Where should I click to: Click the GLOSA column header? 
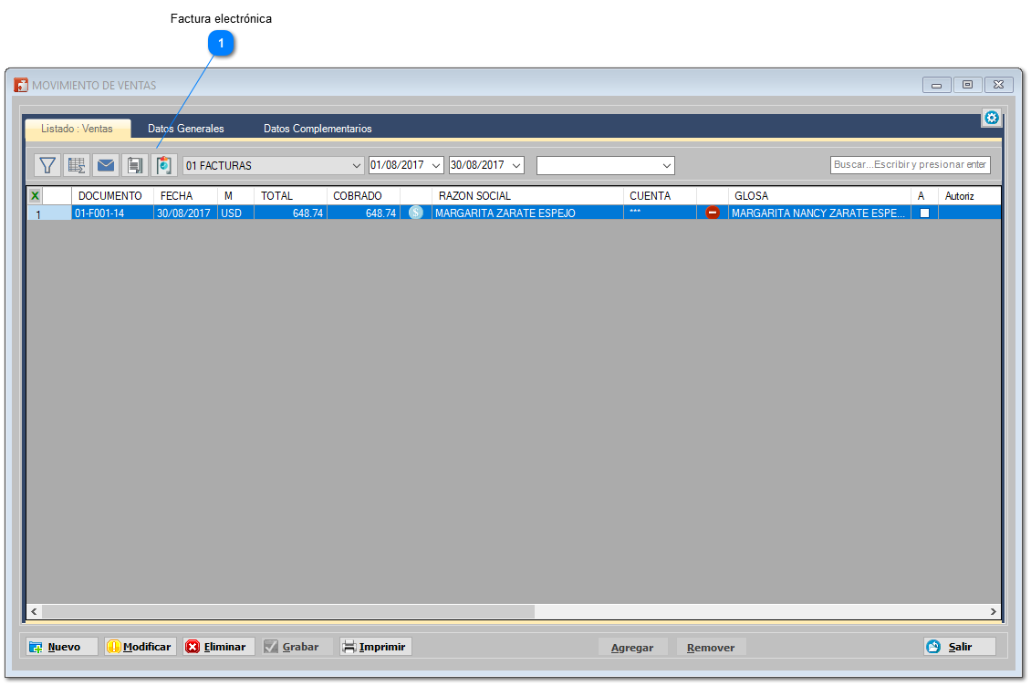point(819,195)
